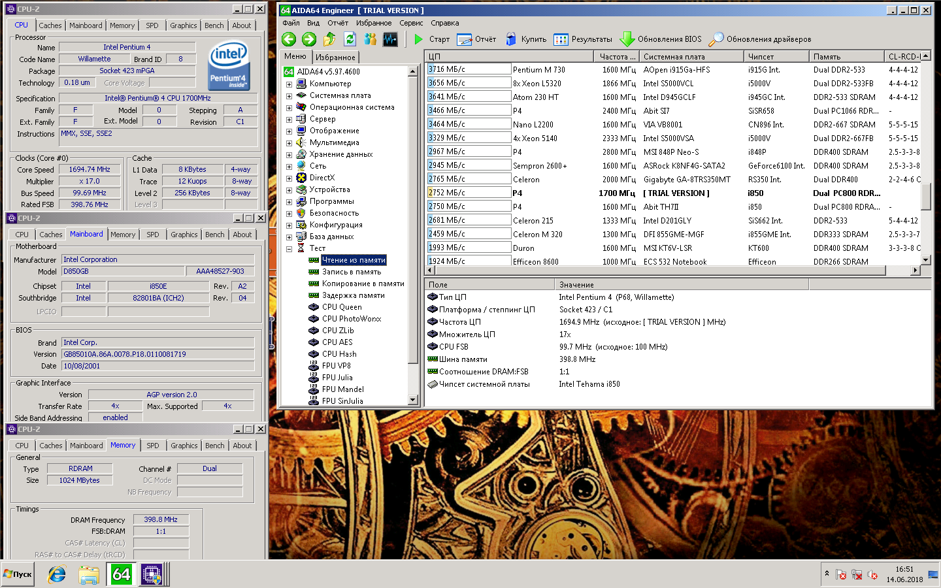Click the Up level arrow icon
Viewport: 941px width, 588px height.
(329, 39)
